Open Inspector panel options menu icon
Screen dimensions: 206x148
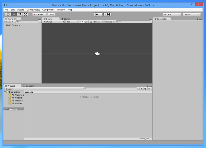point(201,20)
